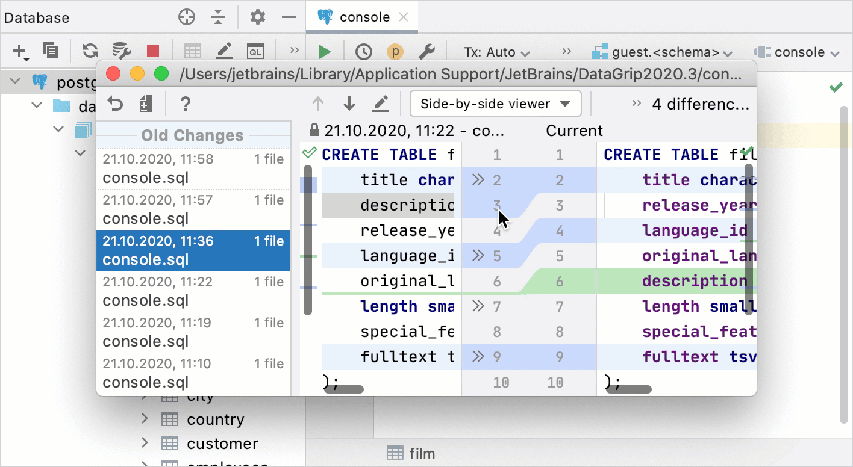Open the Side-by-side viewer dropdown
Viewport: 853px width, 467px height.
tap(495, 104)
